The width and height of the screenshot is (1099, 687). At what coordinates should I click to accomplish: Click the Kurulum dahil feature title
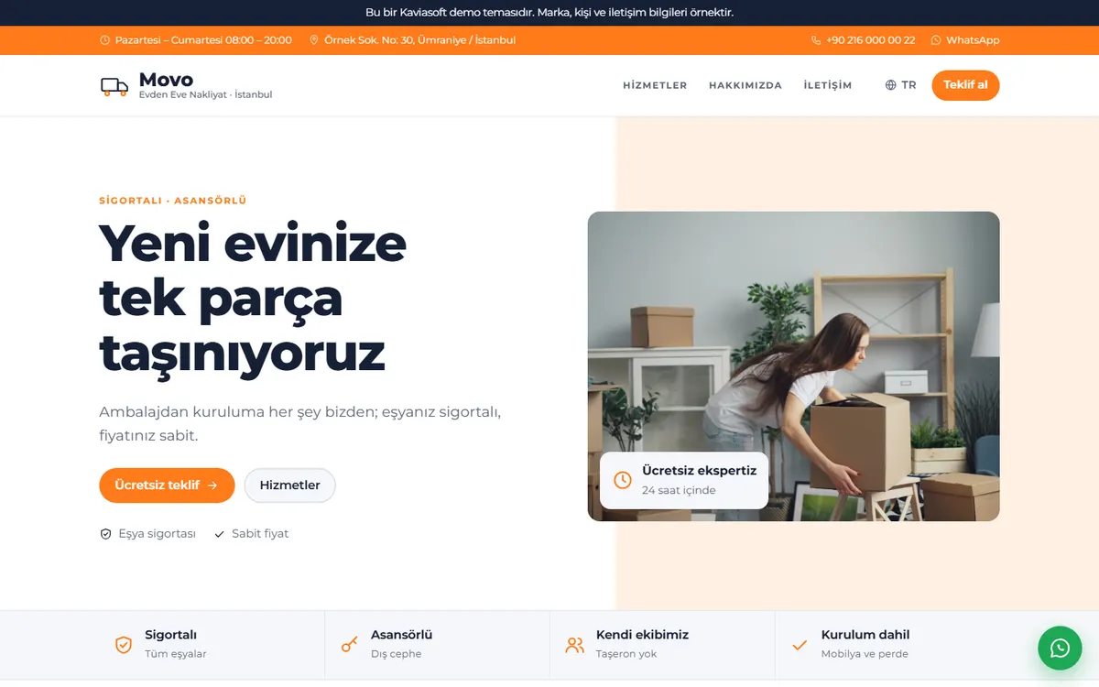point(865,635)
